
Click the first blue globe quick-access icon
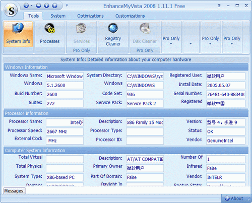point(26,6)
